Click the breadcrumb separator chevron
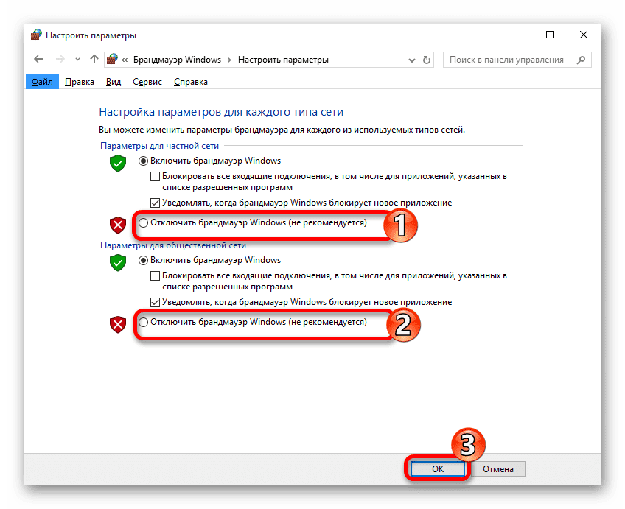625x509 pixels. [229, 60]
